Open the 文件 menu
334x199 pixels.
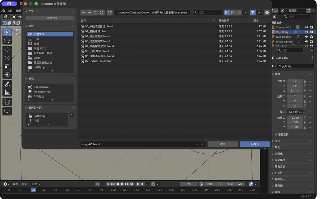tap(10, 11)
